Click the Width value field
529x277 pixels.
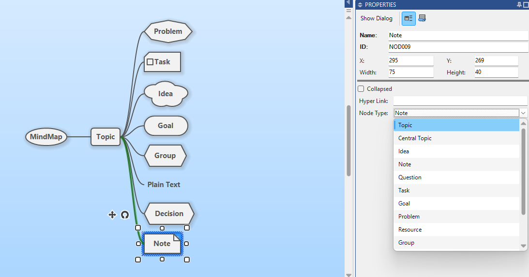(411, 72)
